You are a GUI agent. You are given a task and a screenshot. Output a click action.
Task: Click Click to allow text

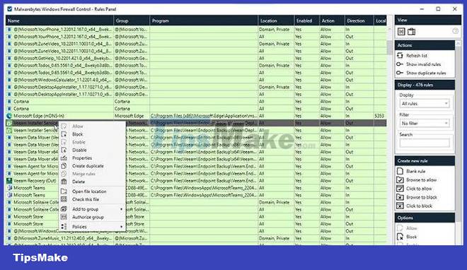[x=419, y=189]
